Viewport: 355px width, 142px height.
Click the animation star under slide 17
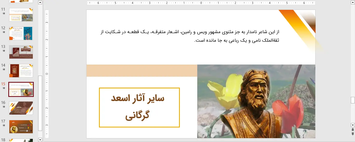[4, 125]
